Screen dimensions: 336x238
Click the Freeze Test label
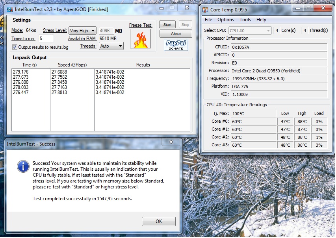point(141,25)
